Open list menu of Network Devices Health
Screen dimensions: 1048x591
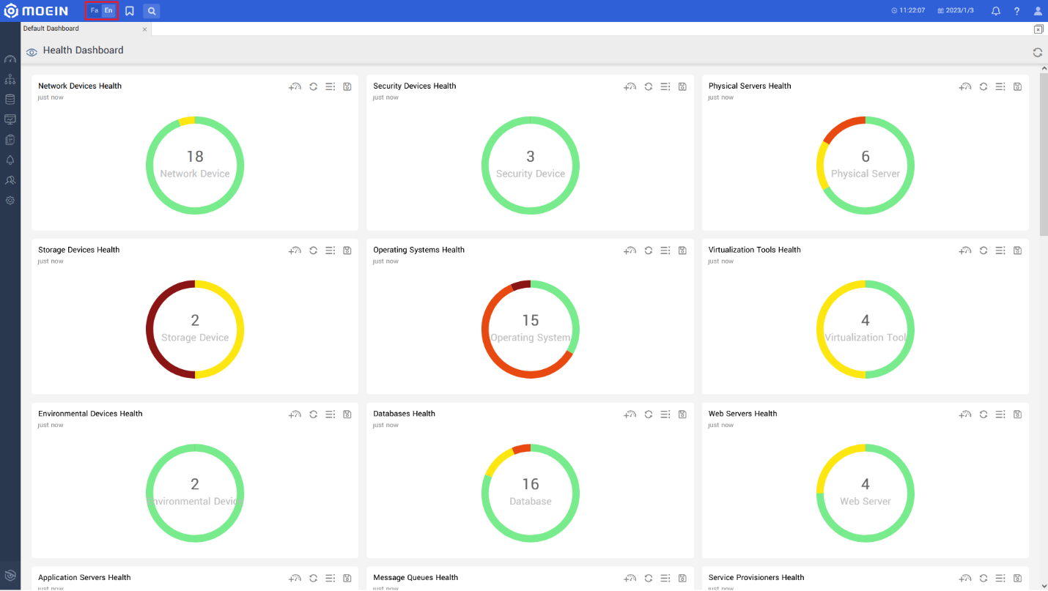pyautogui.click(x=331, y=86)
